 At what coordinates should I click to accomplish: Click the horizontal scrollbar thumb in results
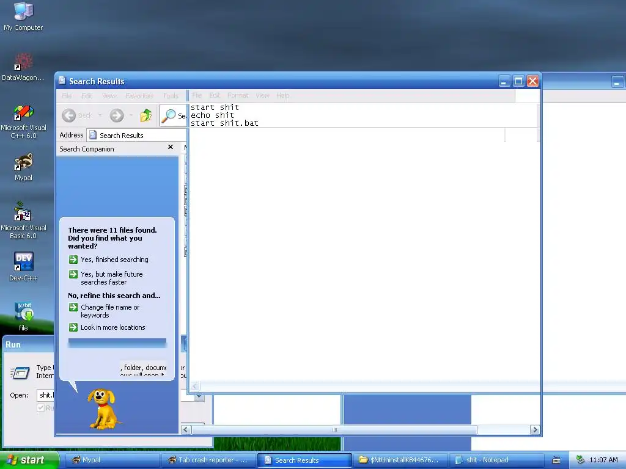tap(334, 429)
